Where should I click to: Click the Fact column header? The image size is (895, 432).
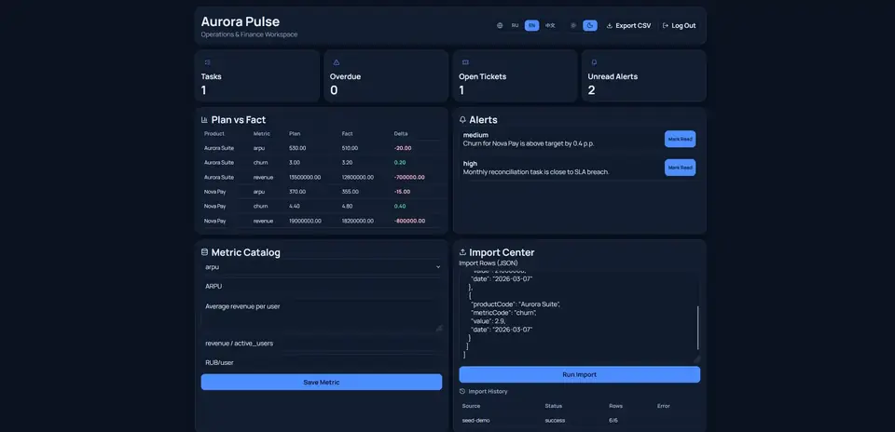coord(347,134)
